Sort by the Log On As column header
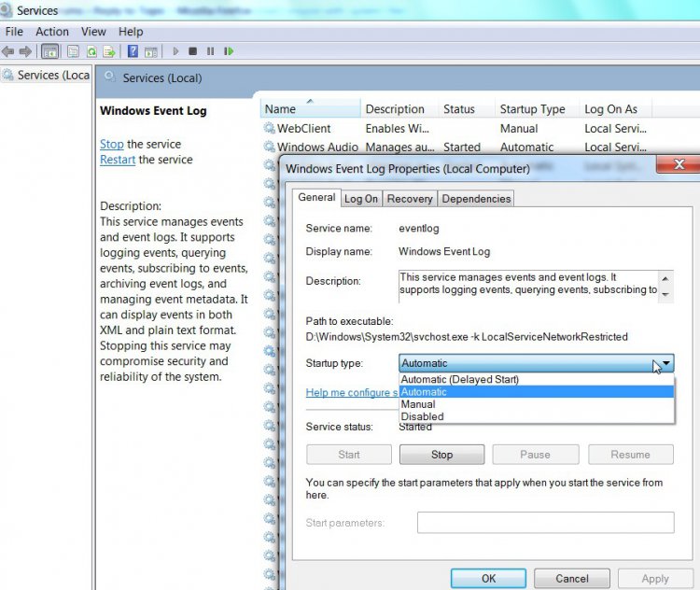This screenshot has height=590, width=700. [x=616, y=109]
